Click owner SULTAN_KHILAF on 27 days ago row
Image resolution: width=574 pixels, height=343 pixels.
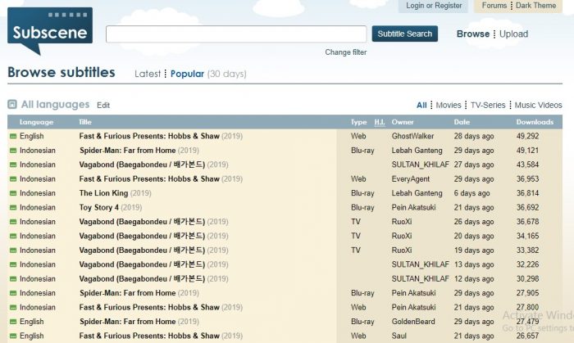(420, 165)
